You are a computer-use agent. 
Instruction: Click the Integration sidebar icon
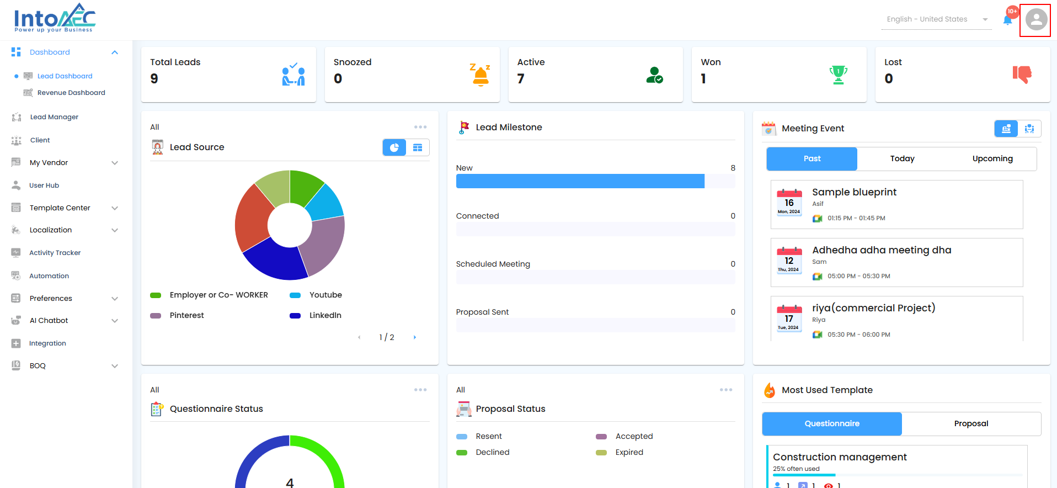coord(16,343)
